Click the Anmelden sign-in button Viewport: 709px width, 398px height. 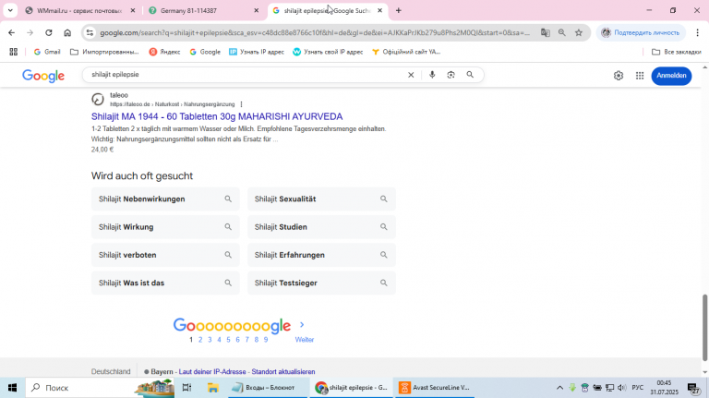[x=671, y=76]
